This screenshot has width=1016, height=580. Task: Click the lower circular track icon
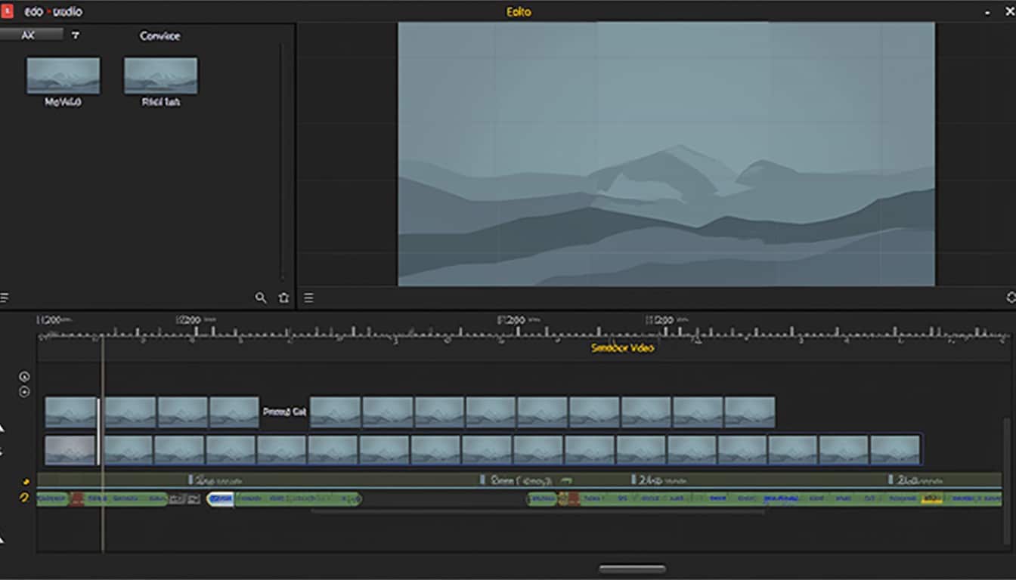click(x=24, y=391)
